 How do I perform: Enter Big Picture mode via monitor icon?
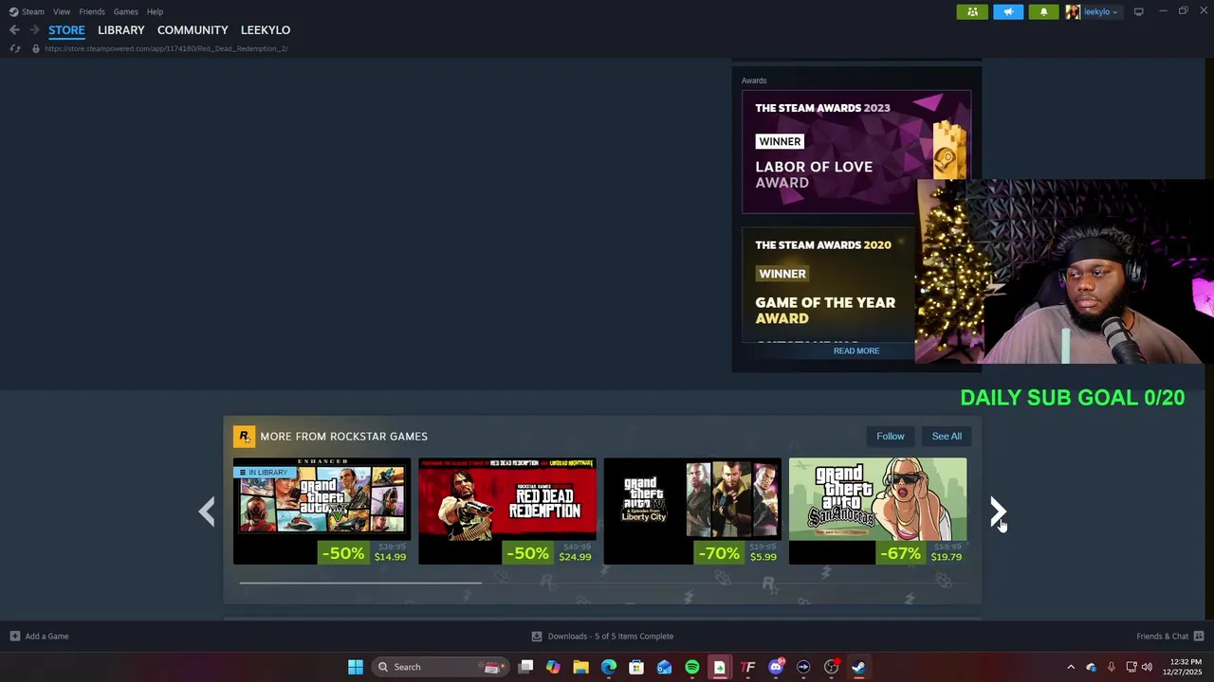pos(1138,11)
